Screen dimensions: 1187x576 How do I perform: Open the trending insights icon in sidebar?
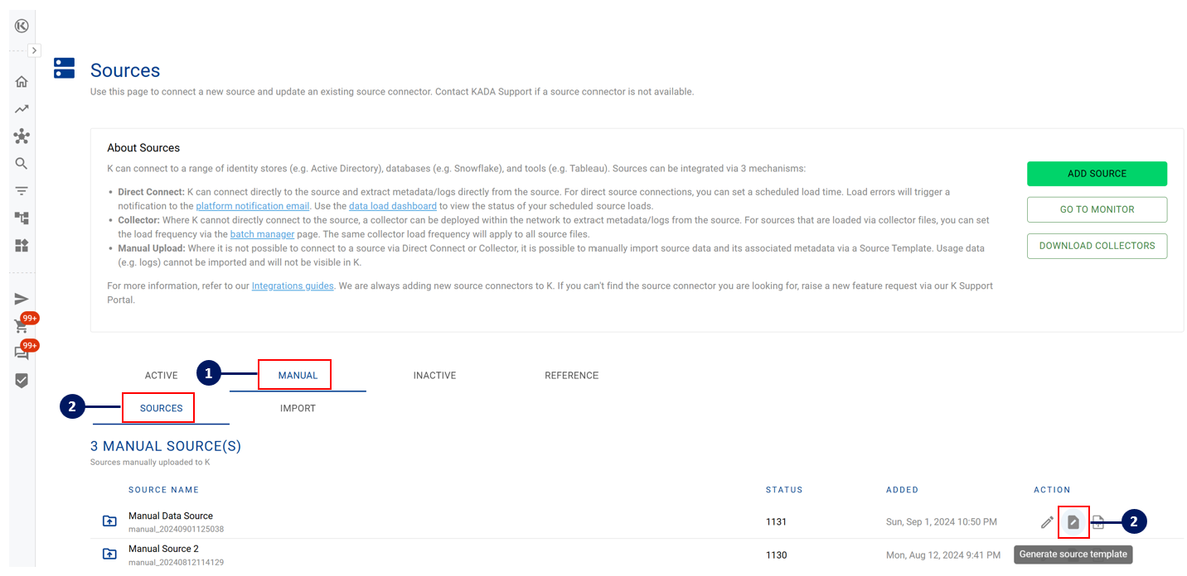click(x=22, y=108)
